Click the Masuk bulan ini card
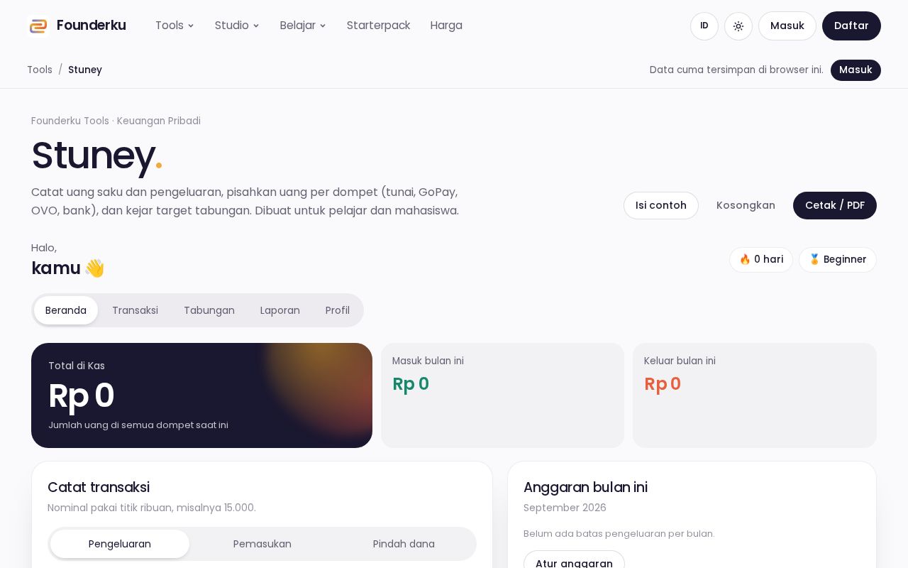 tap(502, 395)
